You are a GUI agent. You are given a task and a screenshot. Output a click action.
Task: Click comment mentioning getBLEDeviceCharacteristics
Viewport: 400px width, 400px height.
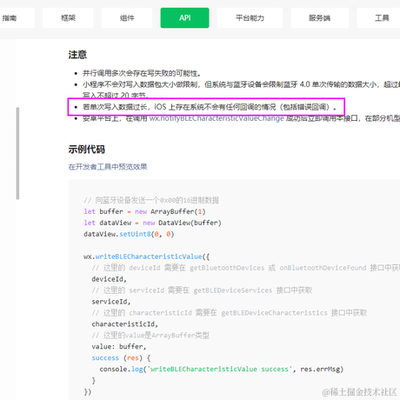(230, 313)
